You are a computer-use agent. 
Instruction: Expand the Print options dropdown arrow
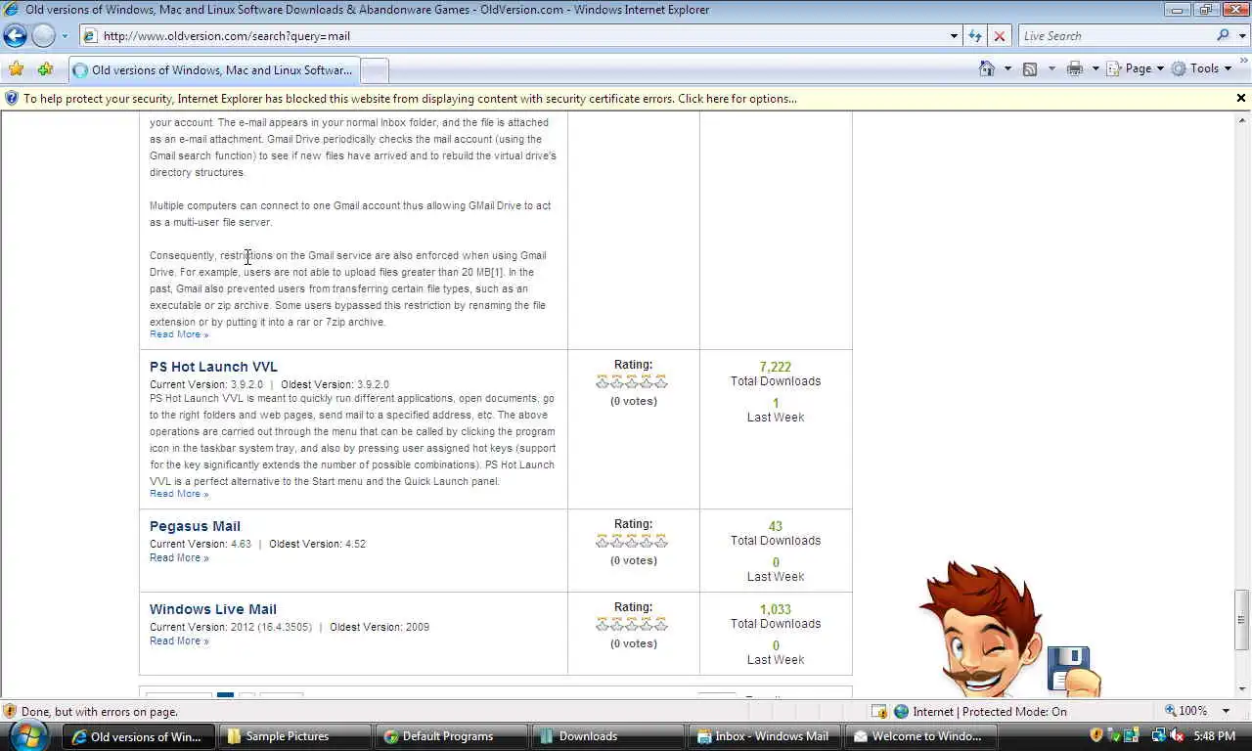[x=1095, y=68]
